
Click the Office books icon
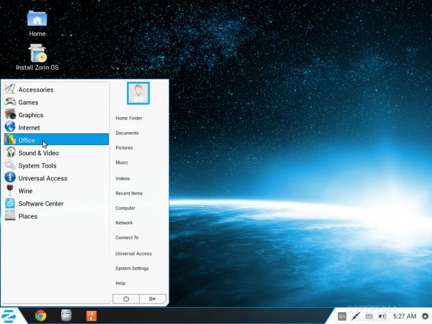10,140
